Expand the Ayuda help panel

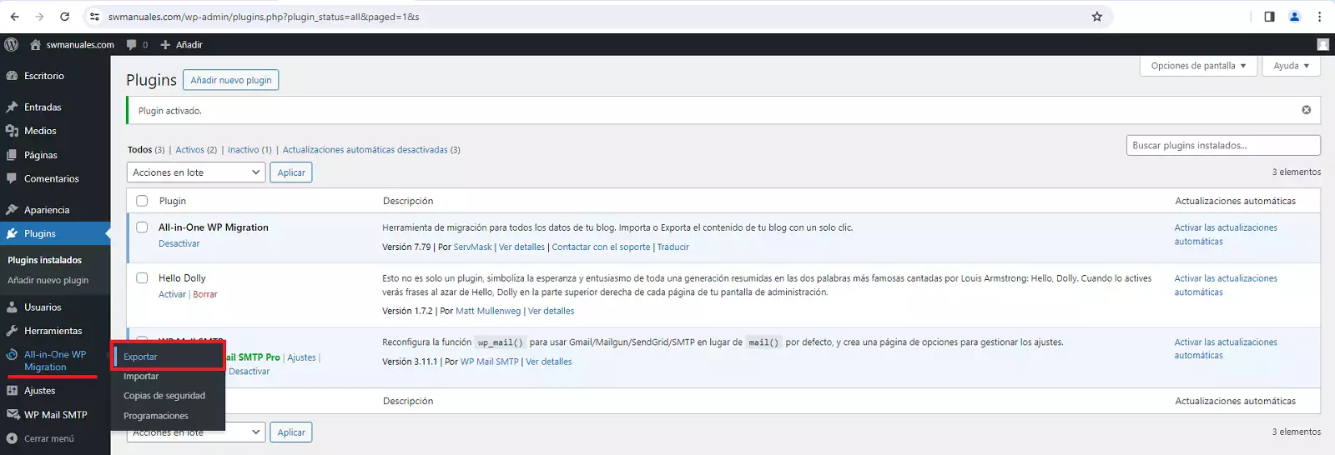click(1292, 66)
